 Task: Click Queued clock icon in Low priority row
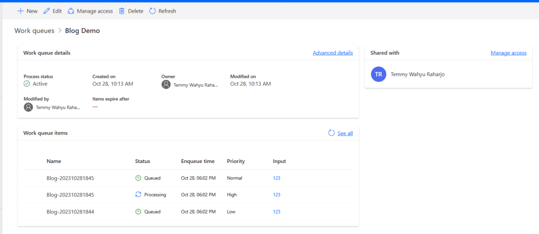[138, 212]
